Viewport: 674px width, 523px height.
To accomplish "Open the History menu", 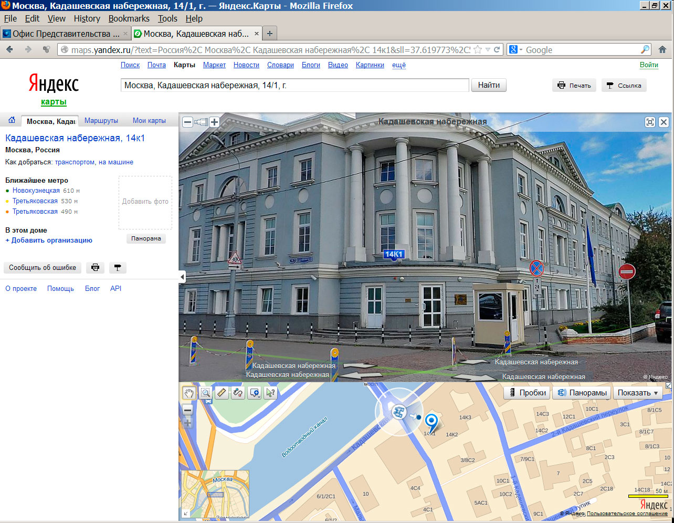I will coord(87,18).
